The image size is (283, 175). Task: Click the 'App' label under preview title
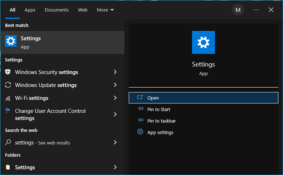point(203,74)
